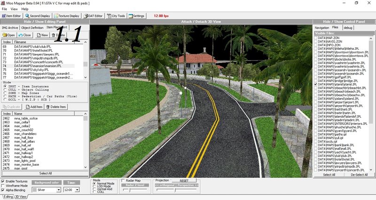Click the Time button
The height and width of the screenshot is (200, 376).
point(71,183)
